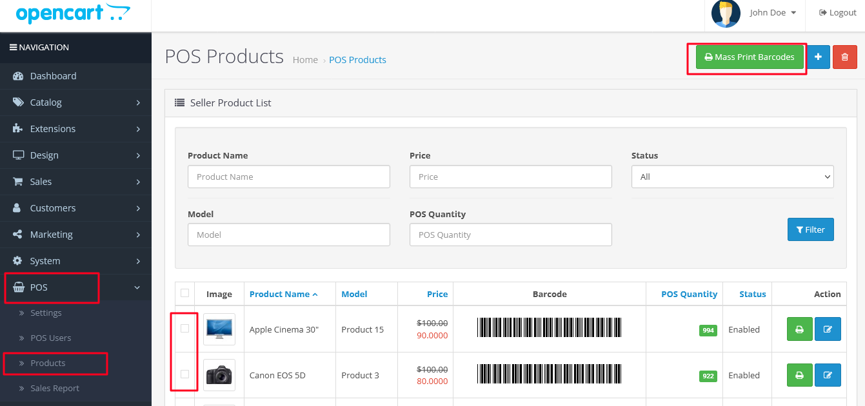This screenshot has height=406, width=865.
Task: Expand the Design menu
Action: tap(75, 155)
